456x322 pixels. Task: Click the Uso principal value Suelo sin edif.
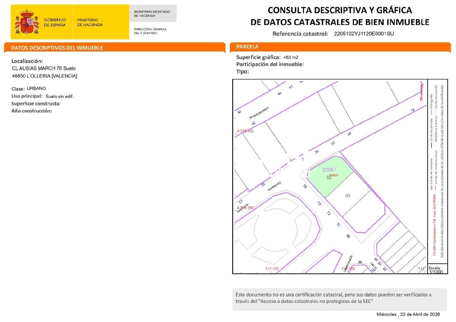click(60, 96)
